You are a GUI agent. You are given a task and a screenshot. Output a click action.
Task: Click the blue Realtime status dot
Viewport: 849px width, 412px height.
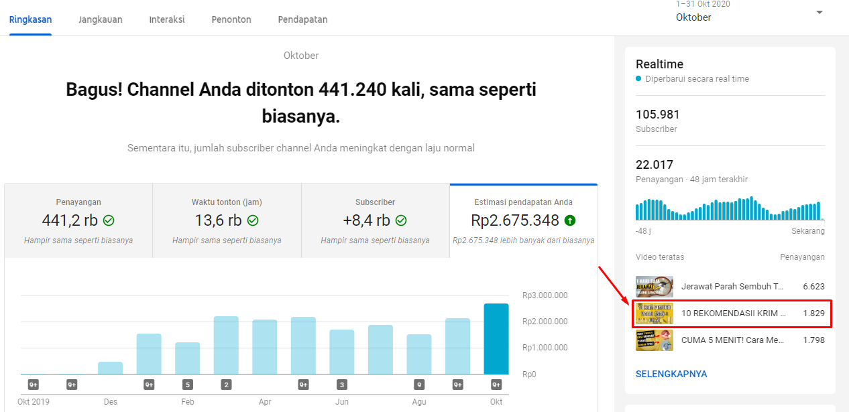tap(638, 78)
